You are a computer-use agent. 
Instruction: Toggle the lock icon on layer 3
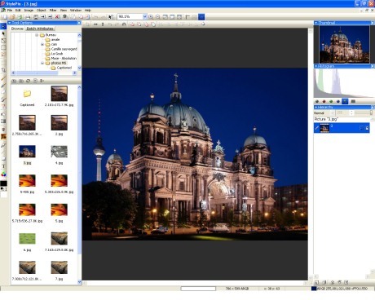pos(367,128)
